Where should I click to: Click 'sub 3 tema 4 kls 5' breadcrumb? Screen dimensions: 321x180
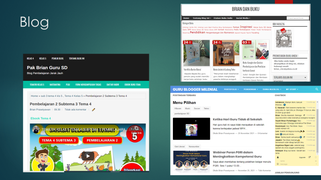tap(52, 96)
